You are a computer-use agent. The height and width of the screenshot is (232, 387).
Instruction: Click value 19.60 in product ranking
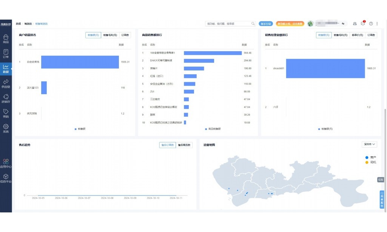click(x=247, y=123)
